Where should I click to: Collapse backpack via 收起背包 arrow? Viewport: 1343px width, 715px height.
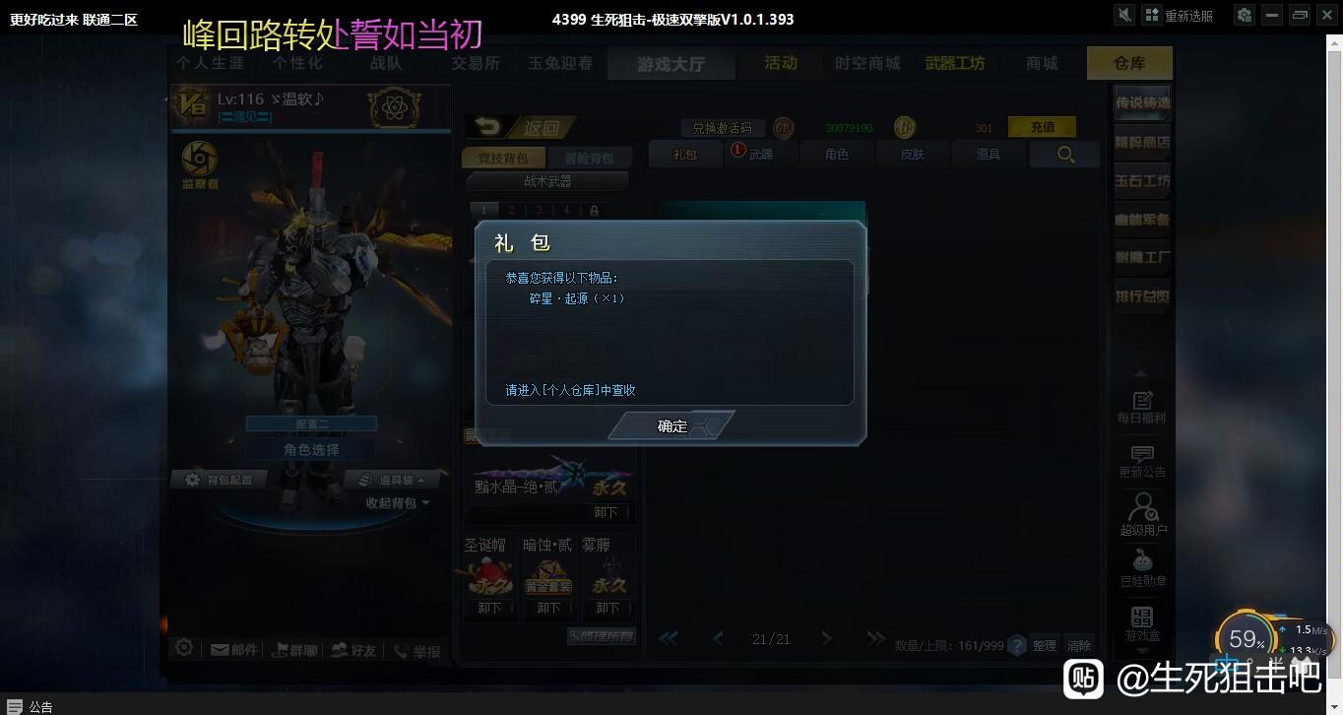(x=398, y=502)
